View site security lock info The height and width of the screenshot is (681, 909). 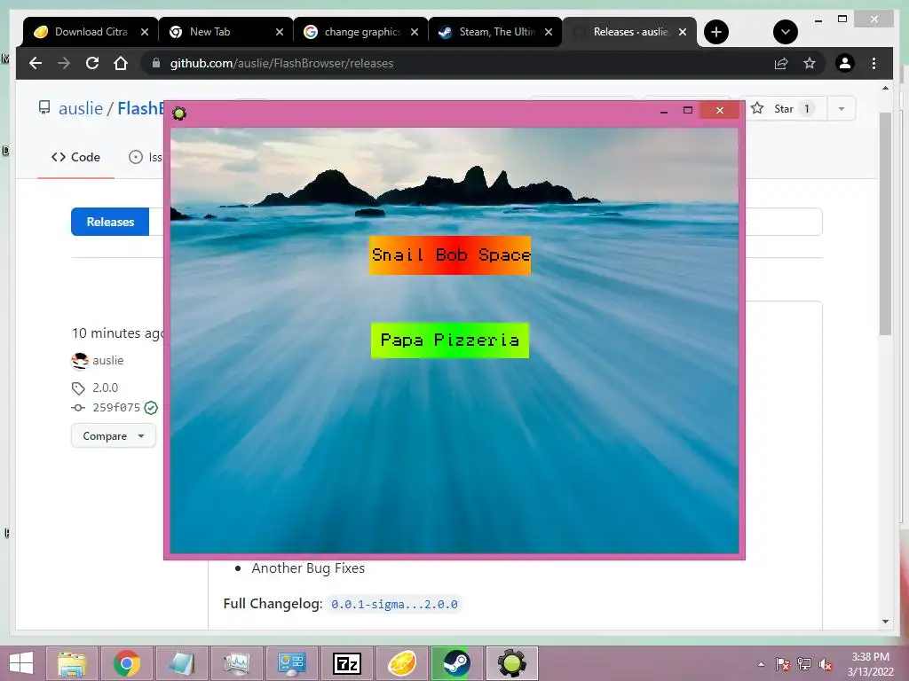tap(156, 63)
